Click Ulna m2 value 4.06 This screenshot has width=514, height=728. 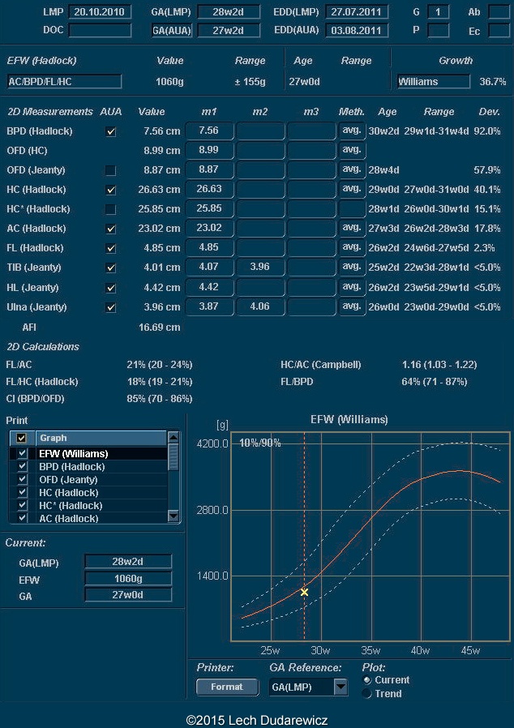(x=260, y=307)
